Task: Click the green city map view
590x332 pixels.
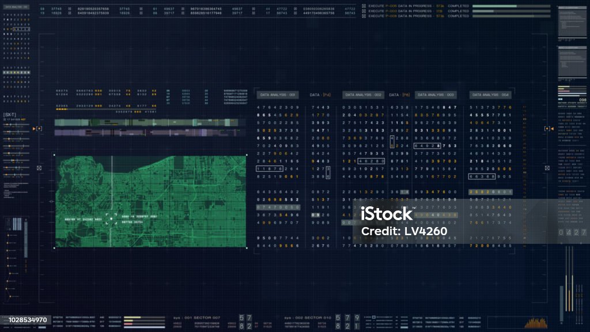Action: pyautogui.click(x=150, y=201)
